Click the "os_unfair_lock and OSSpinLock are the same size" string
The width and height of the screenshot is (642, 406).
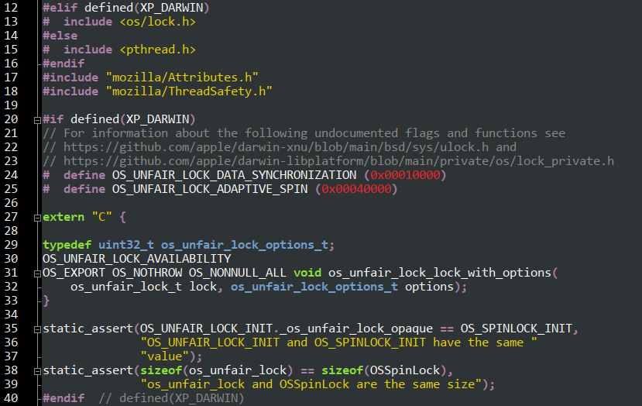[x=311, y=384]
